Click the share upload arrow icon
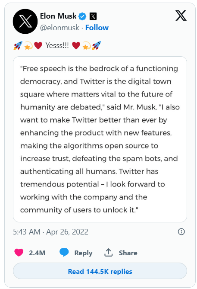The height and width of the screenshot is (289, 197). (x=108, y=253)
